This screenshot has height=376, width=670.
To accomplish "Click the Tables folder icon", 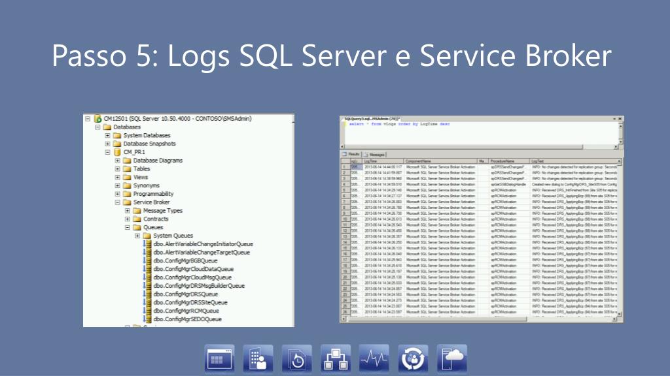I will (x=127, y=169).
